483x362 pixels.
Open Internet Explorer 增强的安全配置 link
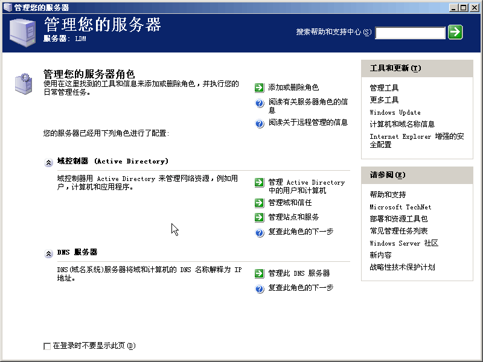[x=417, y=141]
